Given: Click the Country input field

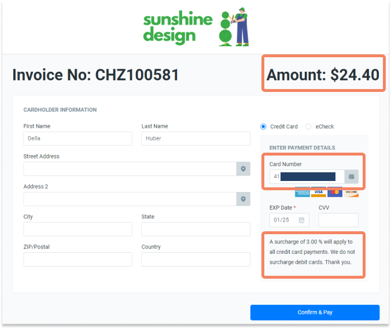Looking at the screenshot, I should coord(195,259).
